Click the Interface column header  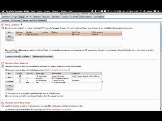[x=33, y=32]
